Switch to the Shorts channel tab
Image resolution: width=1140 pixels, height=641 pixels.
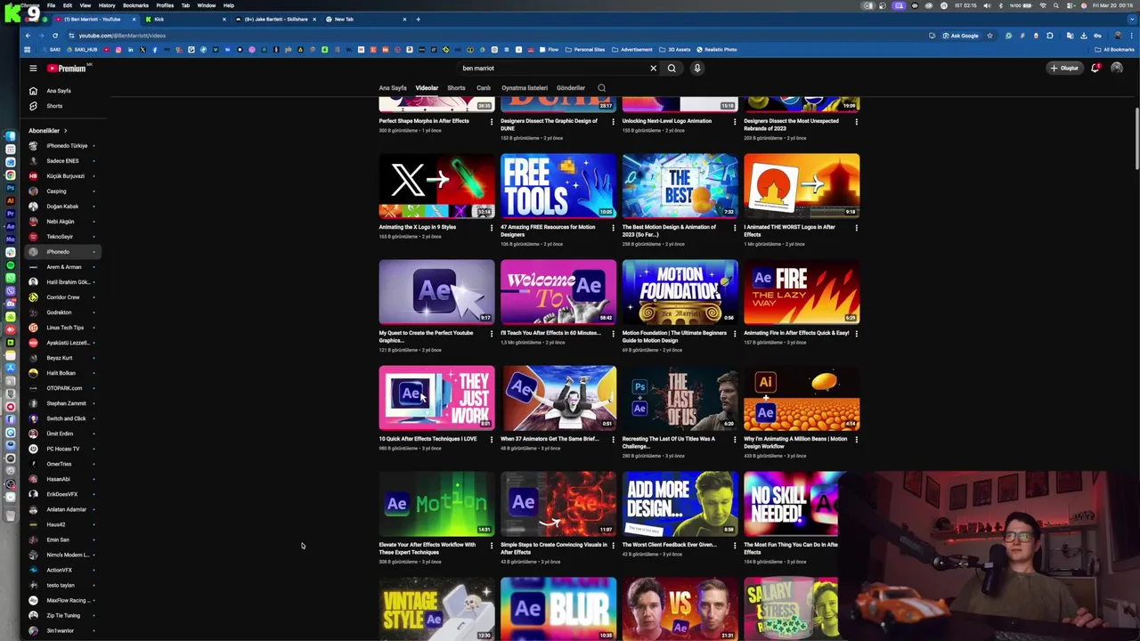456,88
